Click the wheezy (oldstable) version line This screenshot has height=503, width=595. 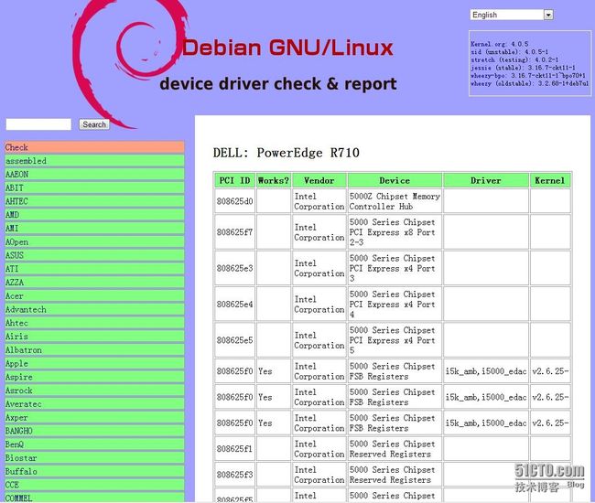click(530, 84)
